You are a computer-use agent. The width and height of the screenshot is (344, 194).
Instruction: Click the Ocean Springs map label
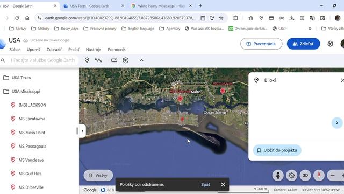215,113
